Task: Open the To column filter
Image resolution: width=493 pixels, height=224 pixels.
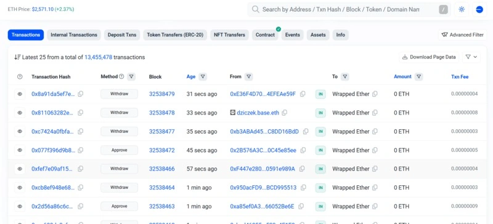Action: coord(345,77)
